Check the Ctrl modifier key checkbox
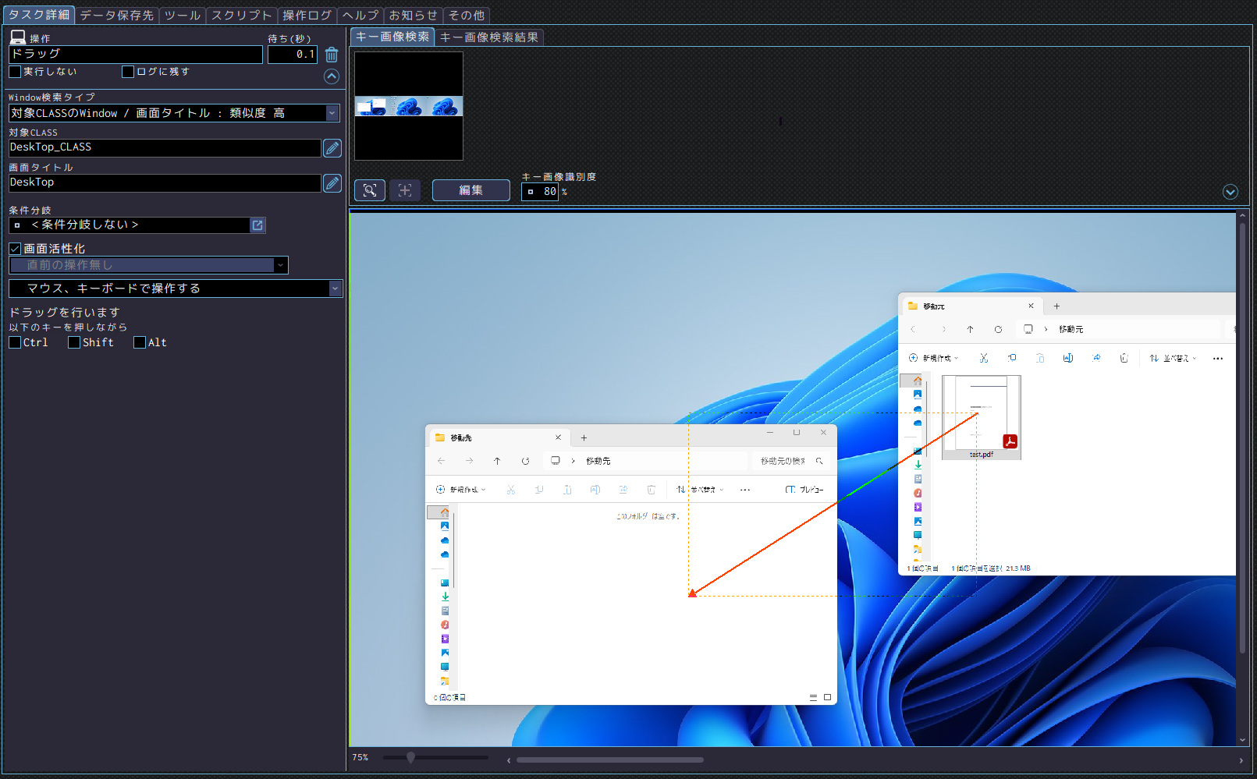 click(x=15, y=342)
